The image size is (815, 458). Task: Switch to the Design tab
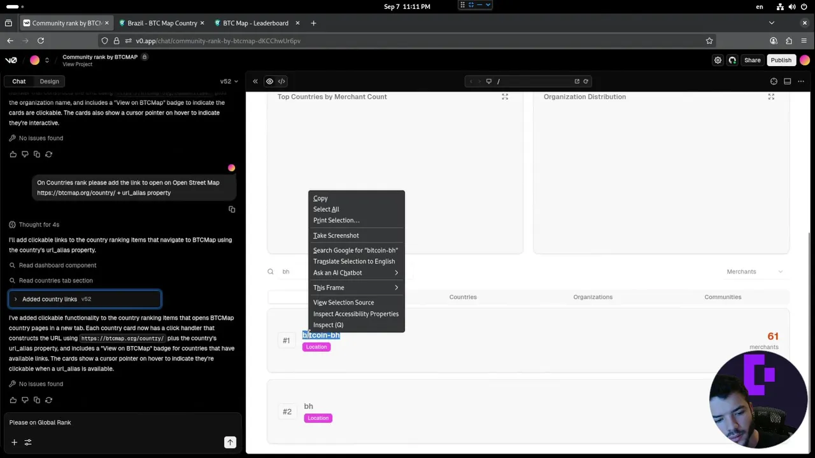[49, 81]
